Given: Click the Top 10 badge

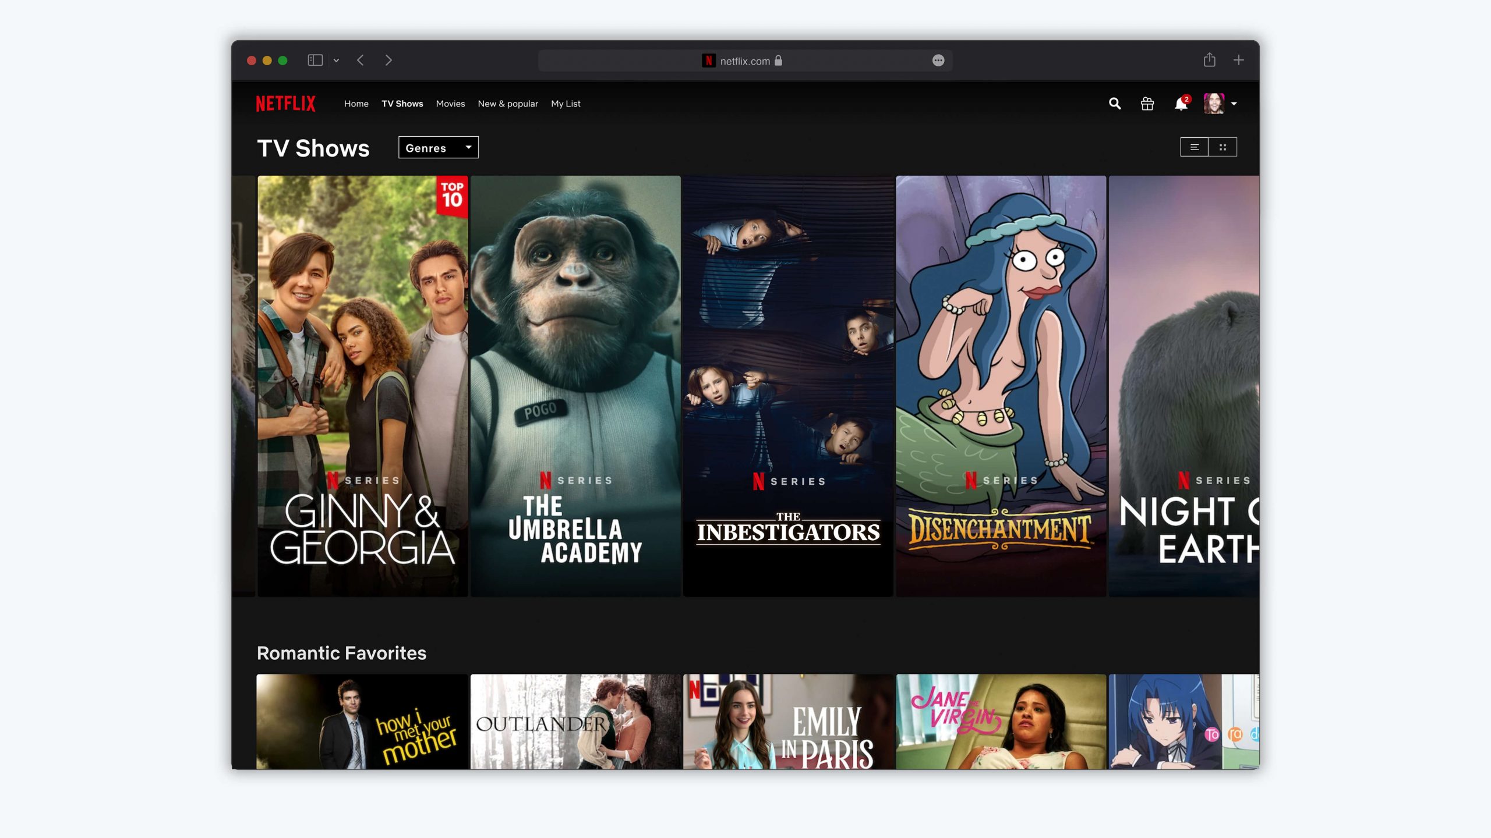Looking at the screenshot, I should [x=452, y=196].
